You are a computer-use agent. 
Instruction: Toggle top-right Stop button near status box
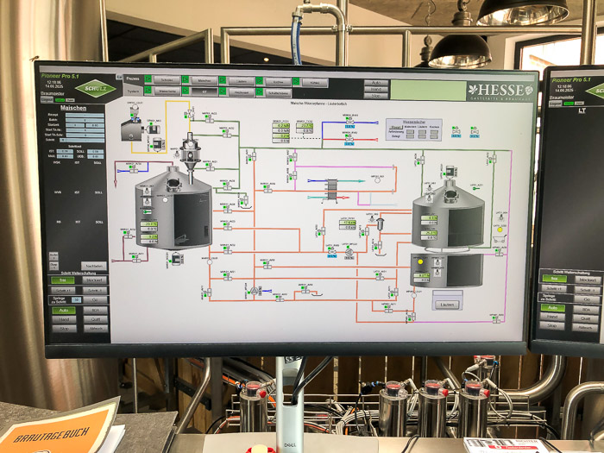point(376,95)
